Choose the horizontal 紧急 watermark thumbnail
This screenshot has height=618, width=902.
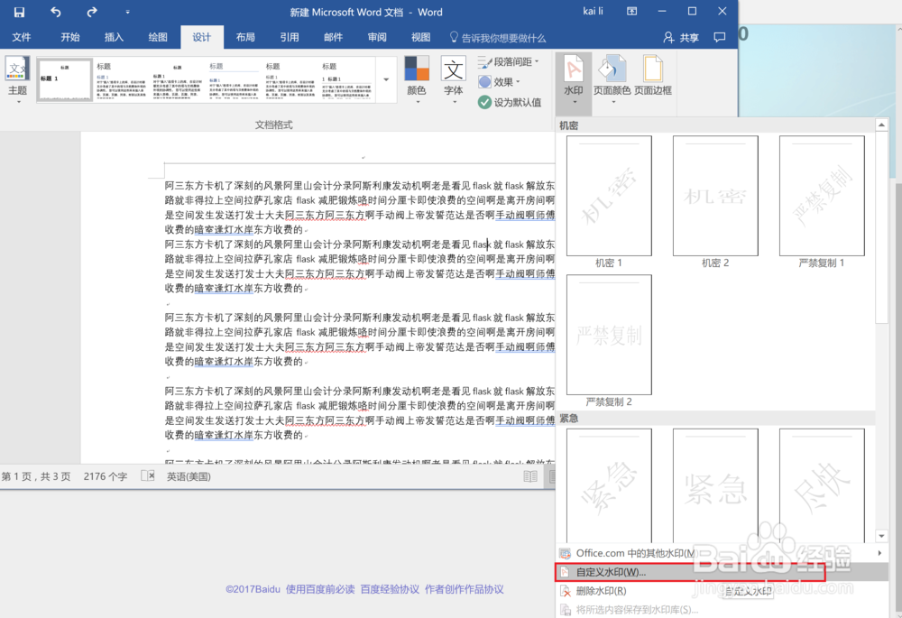coord(715,485)
